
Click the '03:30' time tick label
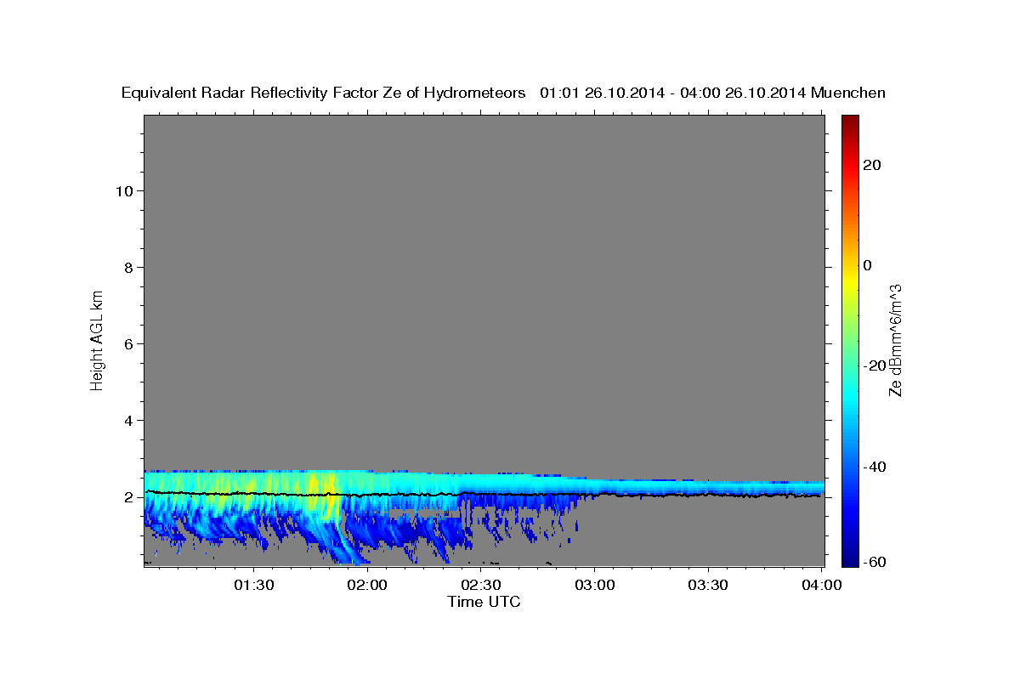pyautogui.click(x=707, y=585)
